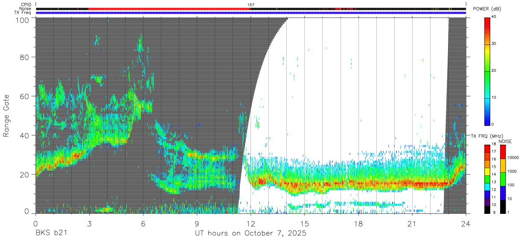Click the POWER colorbar label '10'
524x242 pixels.
[x=494, y=97]
